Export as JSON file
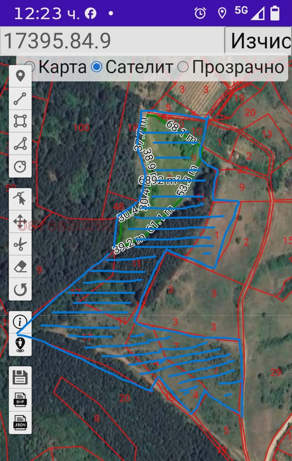 (x=20, y=422)
